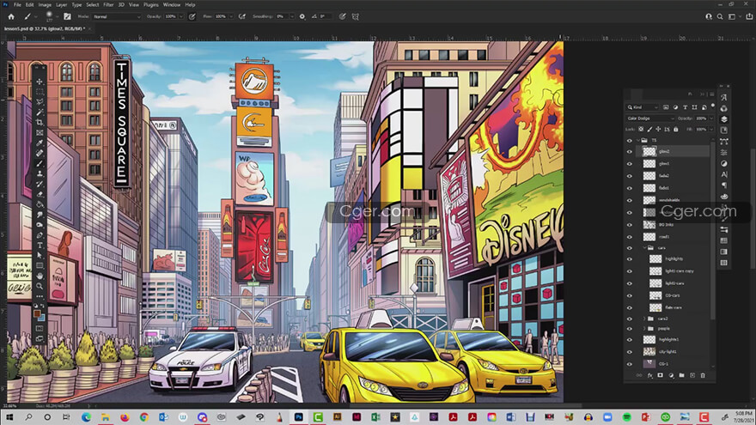Open the Layer menu

tap(62, 5)
